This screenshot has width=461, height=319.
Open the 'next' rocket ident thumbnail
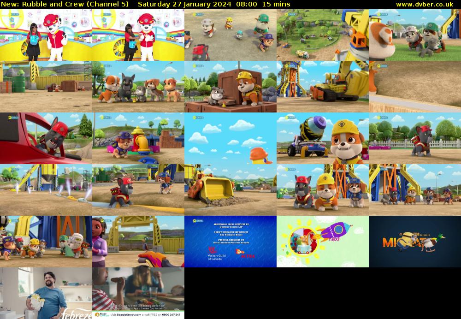click(323, 242)
